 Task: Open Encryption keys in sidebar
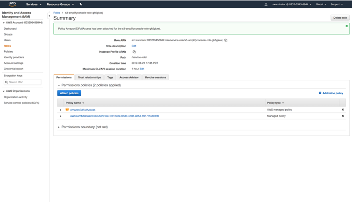(x=13, y=76)
